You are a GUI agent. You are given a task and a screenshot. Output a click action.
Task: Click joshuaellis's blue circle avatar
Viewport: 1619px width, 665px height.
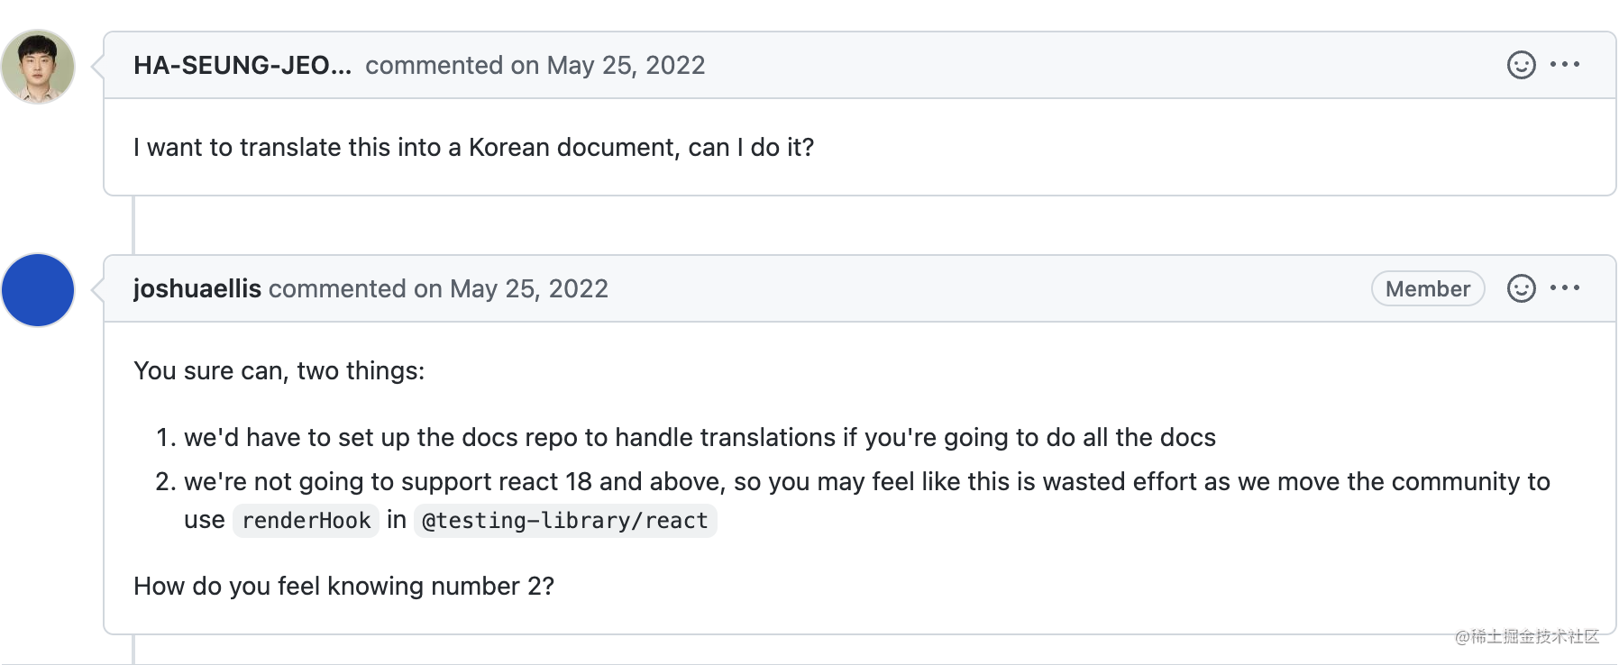click(38, 290)
